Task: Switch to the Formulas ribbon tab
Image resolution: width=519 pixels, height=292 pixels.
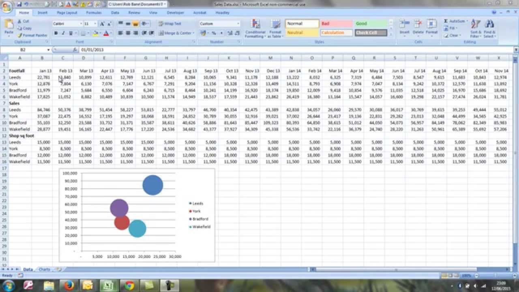Action: tap(94, 13)
